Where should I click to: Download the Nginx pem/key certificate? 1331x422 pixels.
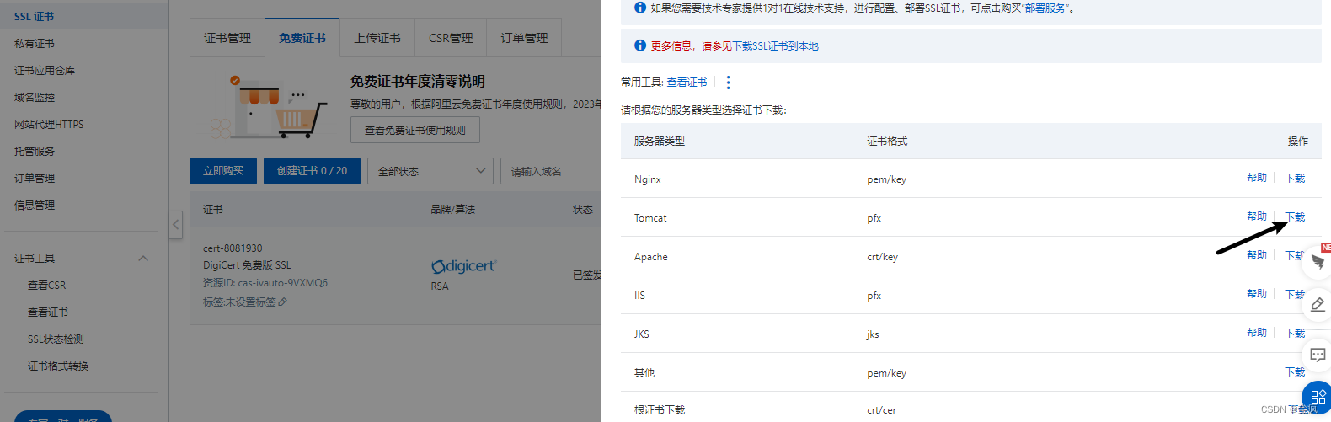tap(1295, 178)
